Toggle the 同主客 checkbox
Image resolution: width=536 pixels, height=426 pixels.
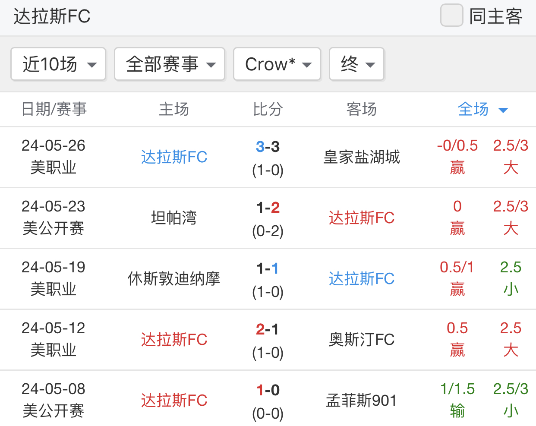[x=451, y=16]
